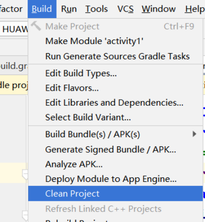Click Clean Project menu item
The width and height of the screenshot is (205, 222).
point(115,193)
